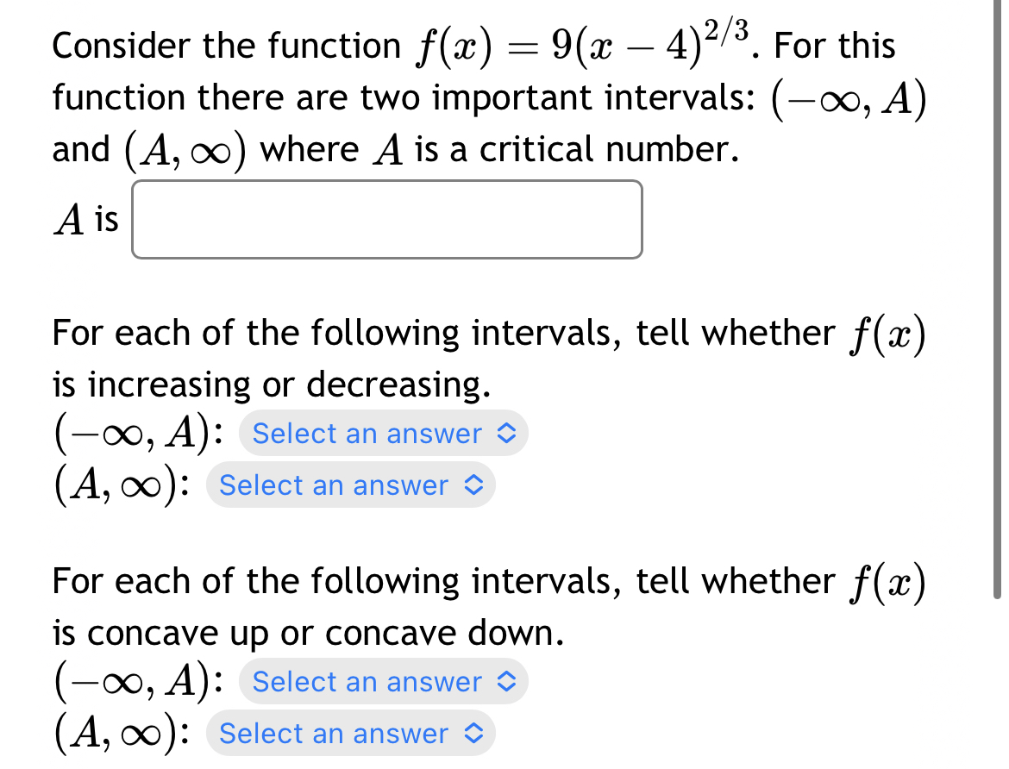Image resolution: width=1009 pixels, height=769 pixels.
Task: Focus the critical number input field
Action: point(386,219)
